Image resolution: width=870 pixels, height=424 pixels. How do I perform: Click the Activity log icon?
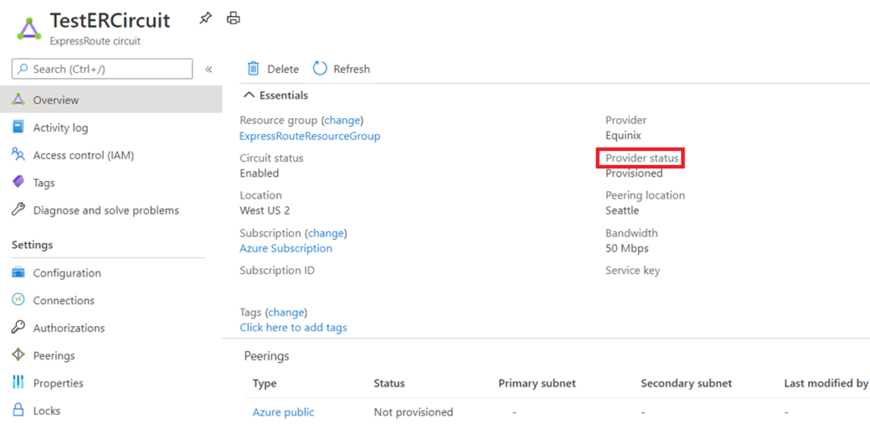[x=19, y=127]
